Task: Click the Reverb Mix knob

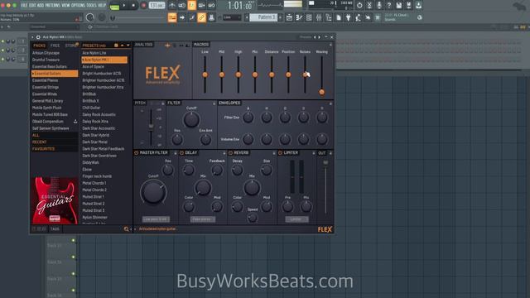Action: coord(252,188)
